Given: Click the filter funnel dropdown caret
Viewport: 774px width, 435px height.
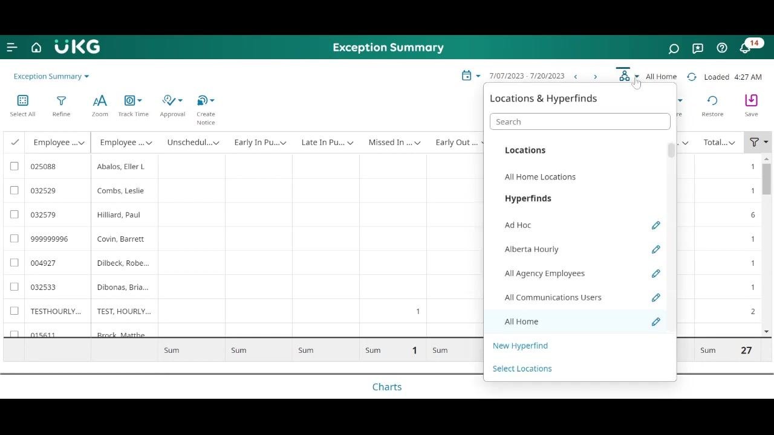Looking at the screenshot, I should coord(766,142).
